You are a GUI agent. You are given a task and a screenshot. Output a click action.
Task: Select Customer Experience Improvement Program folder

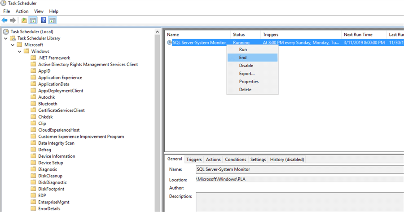click(81, 137)
